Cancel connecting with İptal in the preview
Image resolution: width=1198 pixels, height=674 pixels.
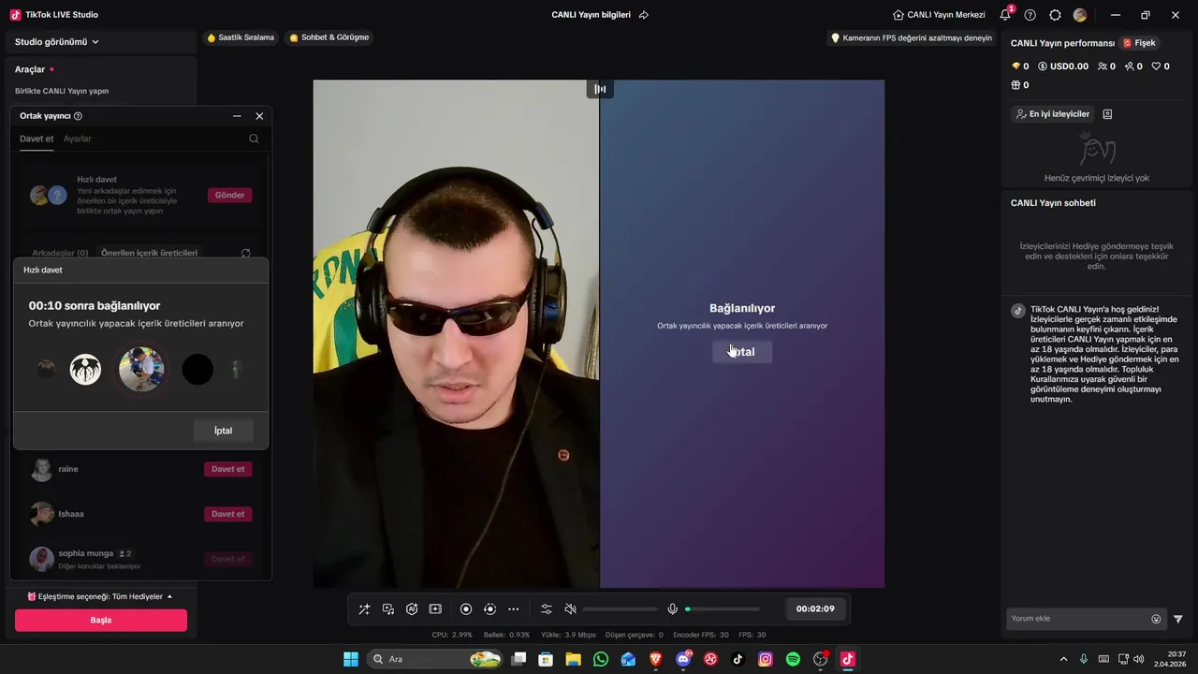742,352
